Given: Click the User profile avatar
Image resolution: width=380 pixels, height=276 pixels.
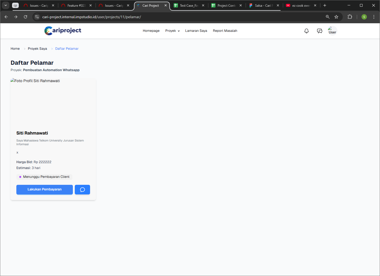Looking at the screenshot, I should tap(332, 31).
